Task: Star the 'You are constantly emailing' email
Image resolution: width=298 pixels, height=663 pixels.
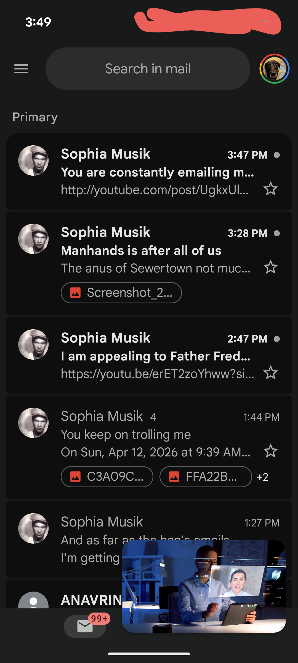Action: click(x=270, y=189)
